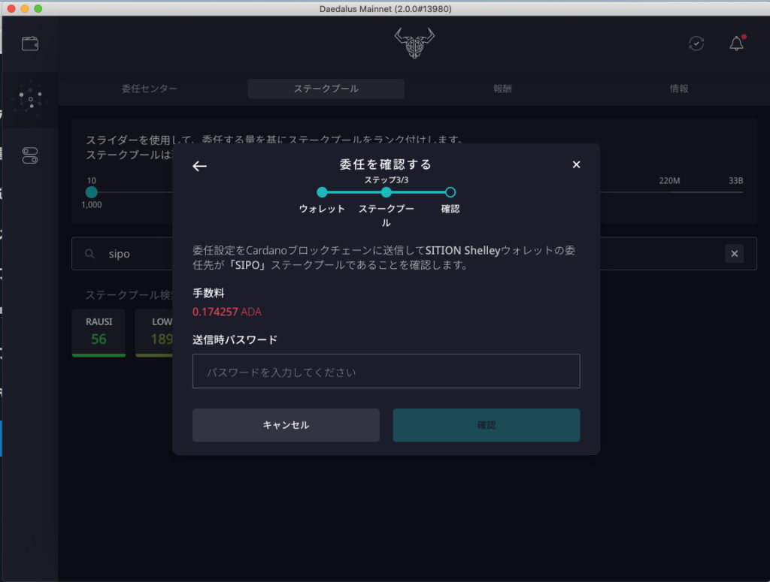
Task: Click the stake amount slider handle
Action: [91, 192]
